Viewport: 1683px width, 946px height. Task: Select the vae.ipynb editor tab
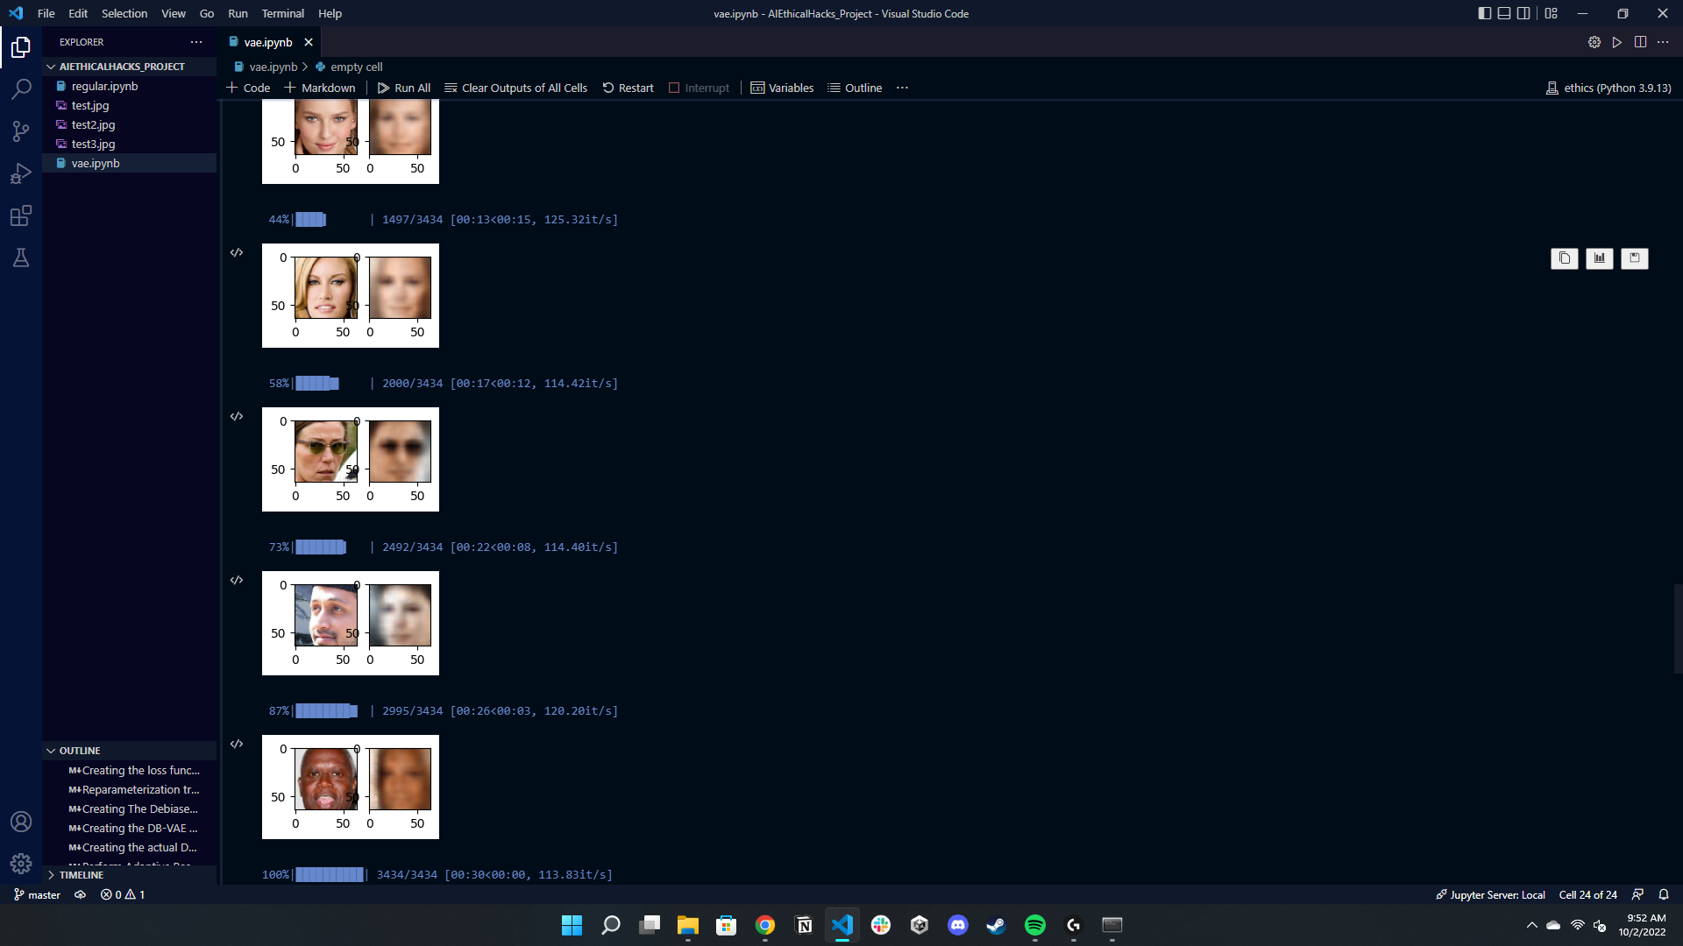click(267, 42)
